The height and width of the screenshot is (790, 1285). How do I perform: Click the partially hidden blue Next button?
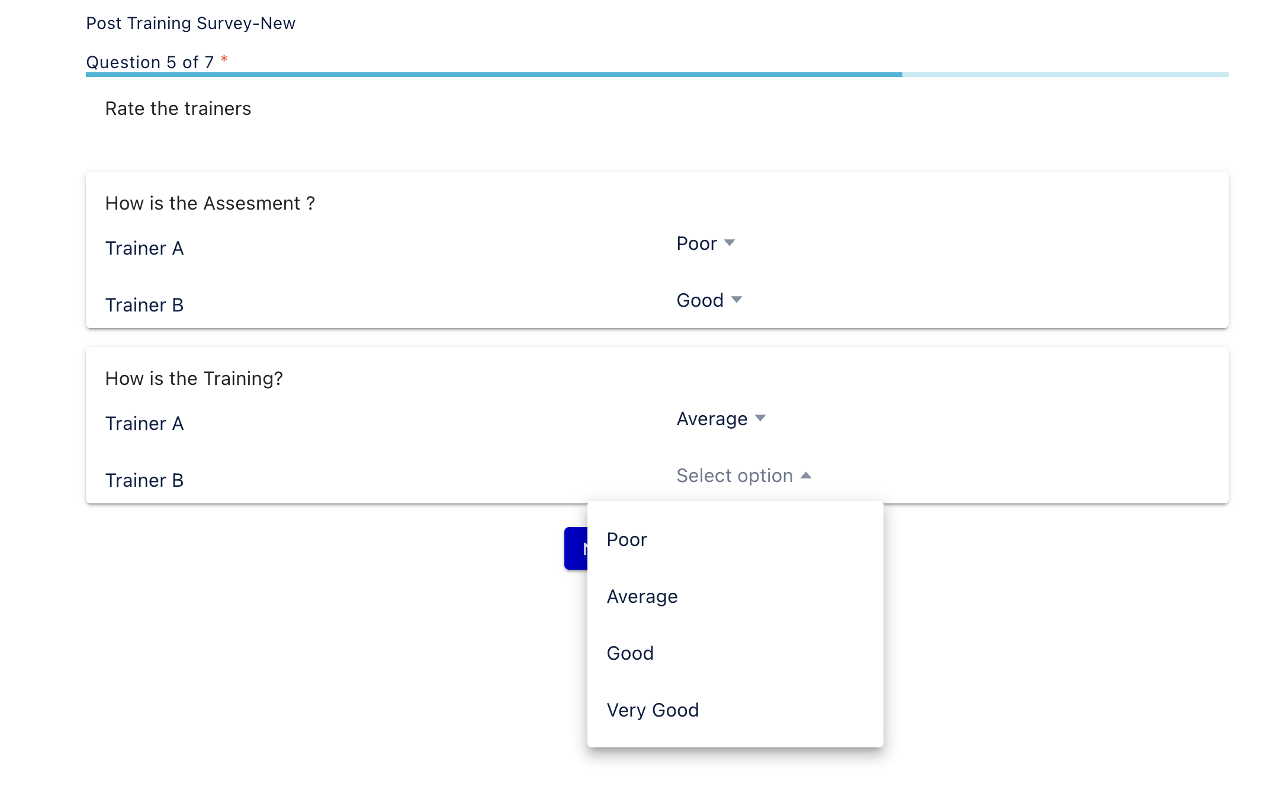tap(576, 548)
